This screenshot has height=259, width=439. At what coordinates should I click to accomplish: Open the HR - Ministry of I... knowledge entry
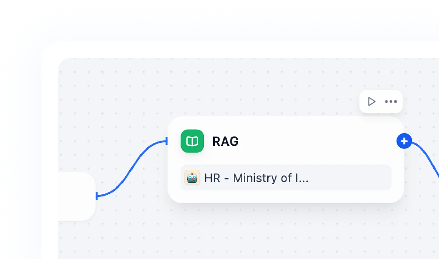point(286,178)
